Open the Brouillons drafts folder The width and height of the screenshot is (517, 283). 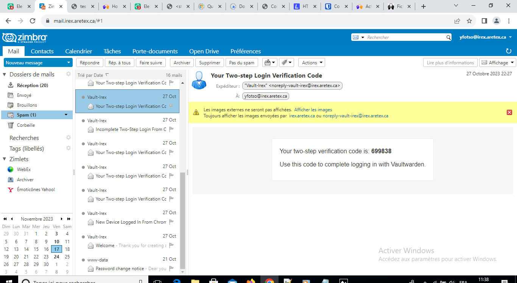[27, 105]
